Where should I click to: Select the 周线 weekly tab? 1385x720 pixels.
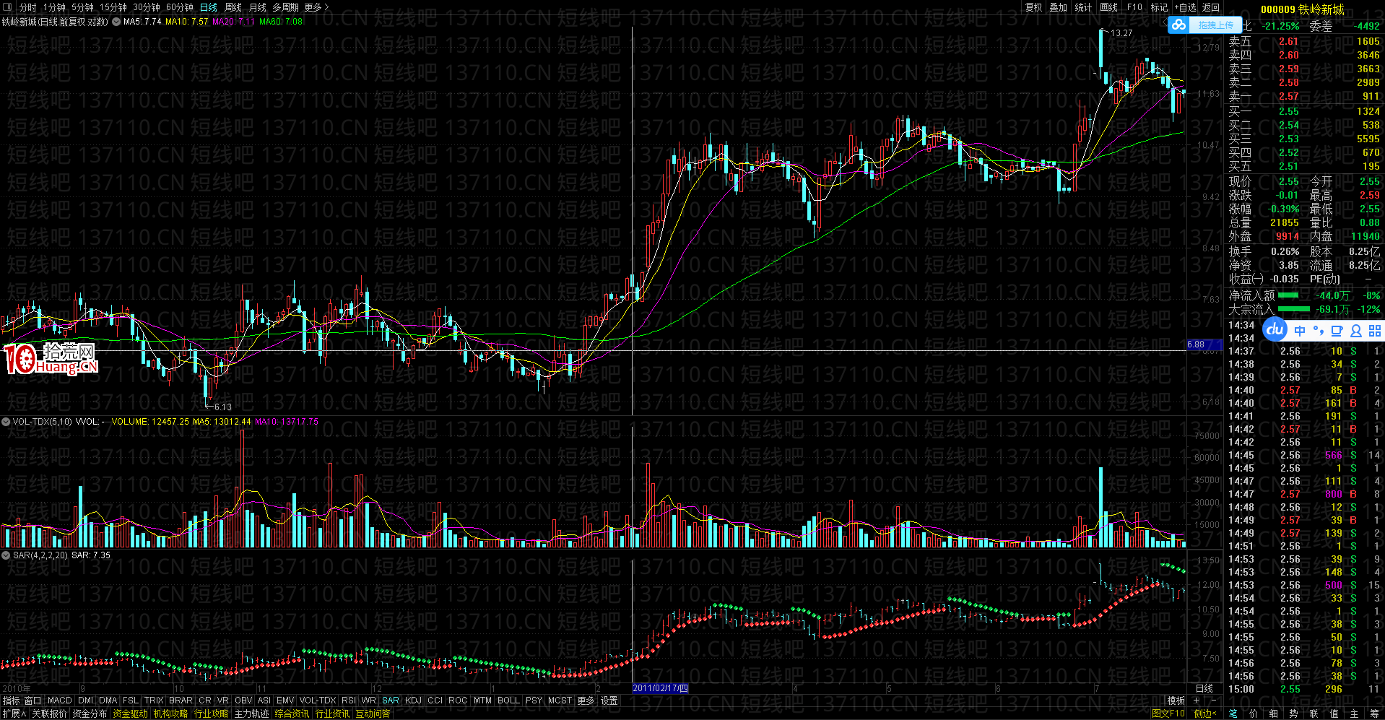(233, 7)
